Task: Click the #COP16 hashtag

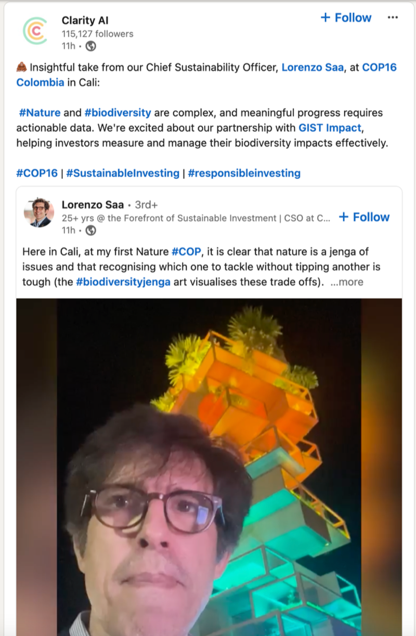Action: pos(37,173)
